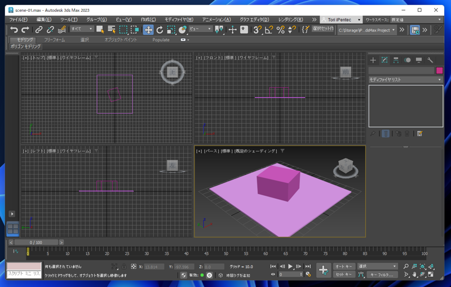Choose the Rotate tool in toolbar

[x=160, y=29]
